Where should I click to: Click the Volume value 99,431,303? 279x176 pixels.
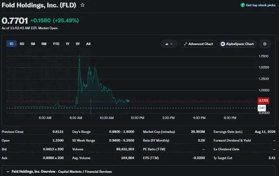pos(125,149)
